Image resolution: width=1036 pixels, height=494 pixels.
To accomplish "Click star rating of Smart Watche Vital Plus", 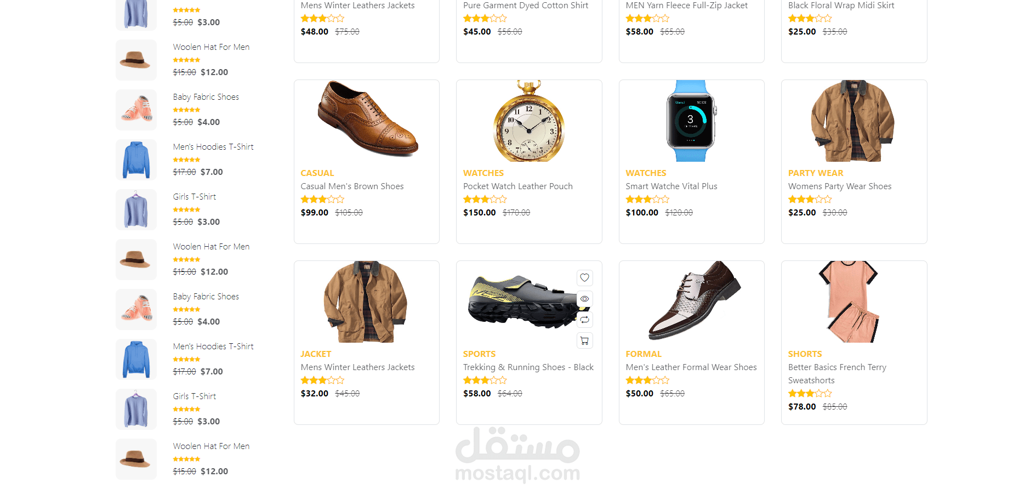I will click(647, 200).
